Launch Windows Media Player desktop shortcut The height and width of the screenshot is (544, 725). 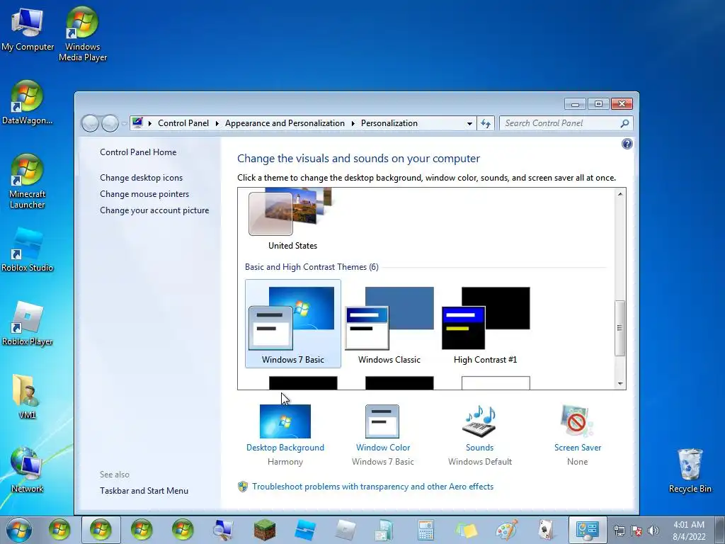(x=82, y=34)
